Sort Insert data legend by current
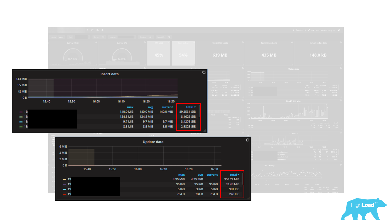Viewport: 392px width, 220px height. click(x=167, y=107)
